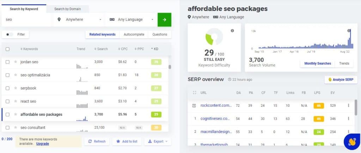This screenshot has height=153, width=361.
Task: Open the Keyword Difficulty info icon
Action: [x=232, y=31]
